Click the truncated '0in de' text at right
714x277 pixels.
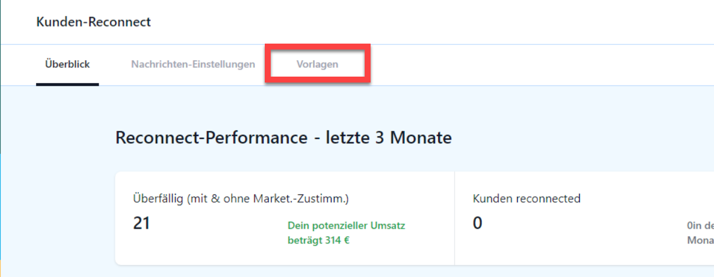click(700, 226)
